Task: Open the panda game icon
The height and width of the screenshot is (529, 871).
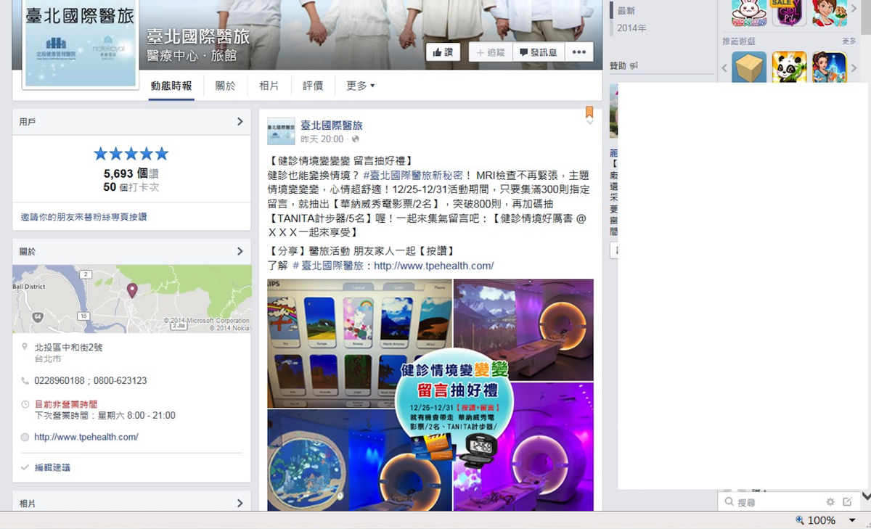Action: click(789, 67)
